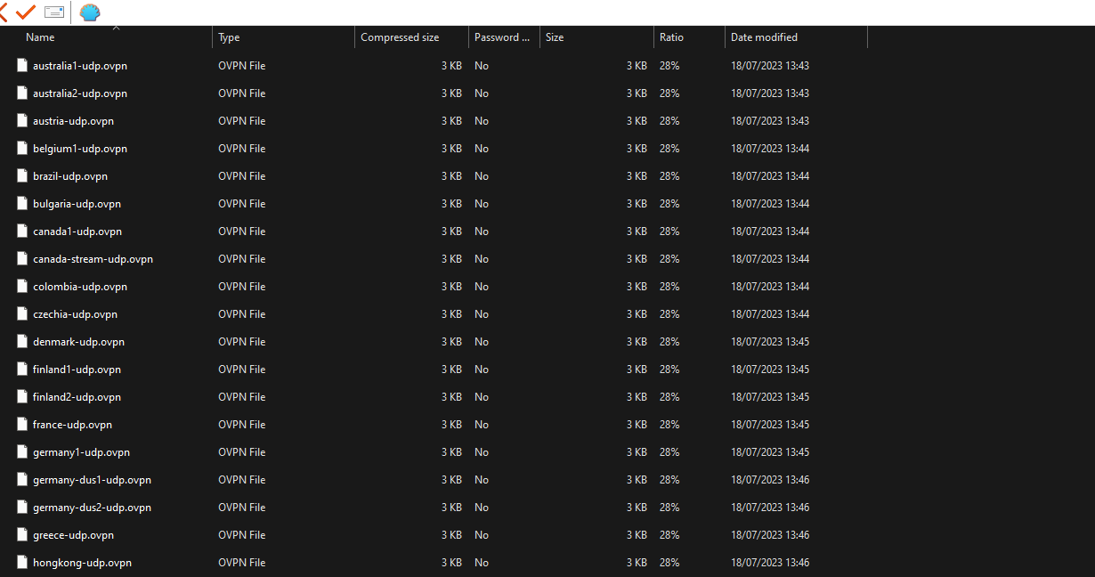
Task: Click the blue shell toolbar icon
Action: [87, 12]
